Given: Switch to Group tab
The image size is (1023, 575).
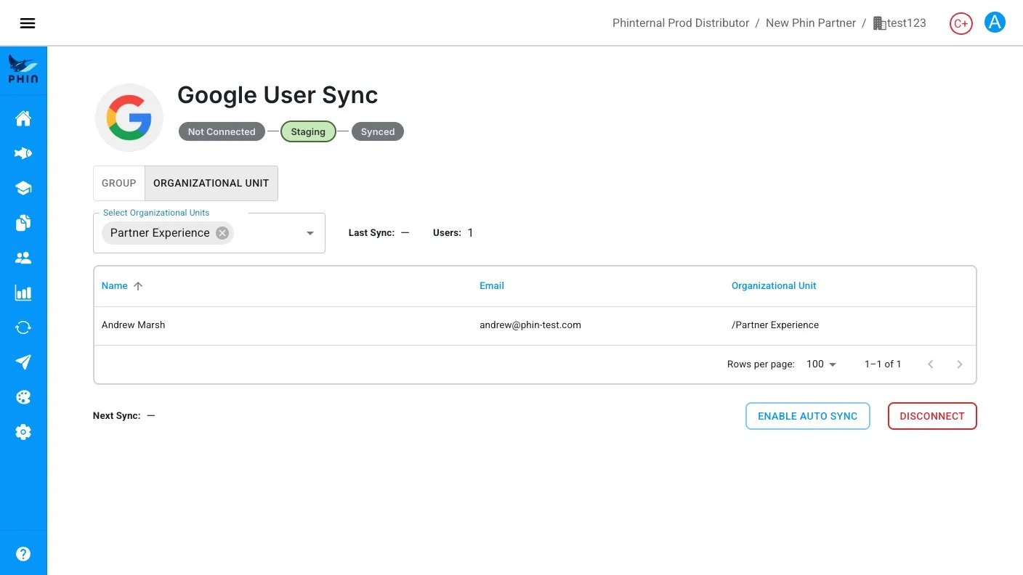Looking at the screenshot, I should pos(119,183).
